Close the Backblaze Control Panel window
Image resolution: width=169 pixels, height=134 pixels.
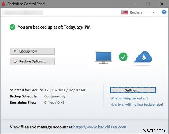(162, 4)
